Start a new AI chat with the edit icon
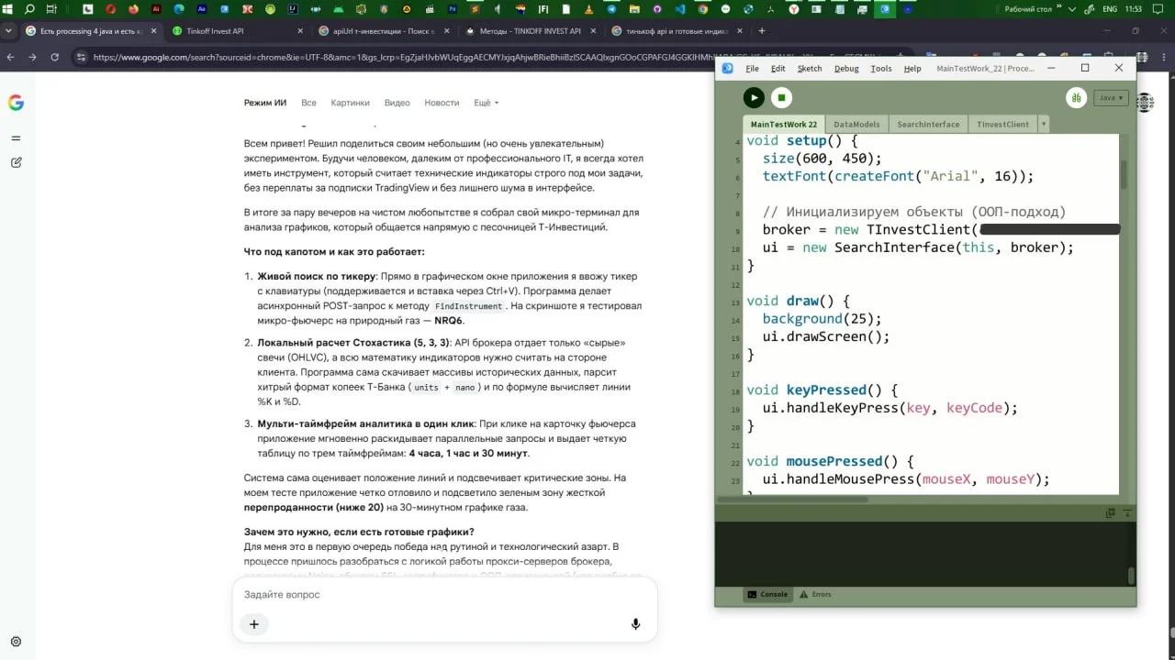The image size is (1175, 660). (x=16, y=162)
